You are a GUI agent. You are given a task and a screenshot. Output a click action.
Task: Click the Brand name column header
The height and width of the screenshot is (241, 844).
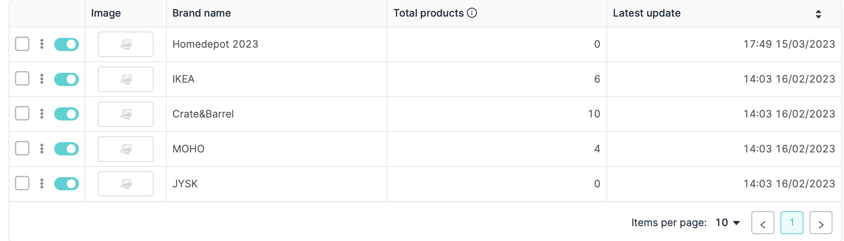pos(201,13)
